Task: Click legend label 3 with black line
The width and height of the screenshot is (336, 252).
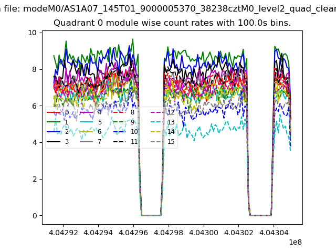Action: 55,142
